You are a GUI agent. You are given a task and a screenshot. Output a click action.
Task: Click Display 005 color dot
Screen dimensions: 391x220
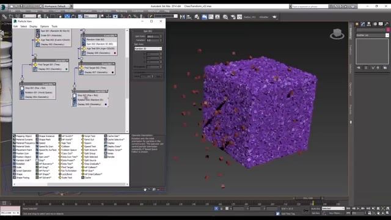click(x=115, y=53)
